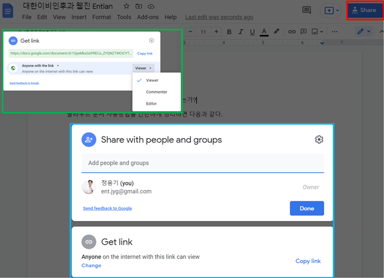
Task: Select Commenter in the permission menu
Action: [157, 92]
